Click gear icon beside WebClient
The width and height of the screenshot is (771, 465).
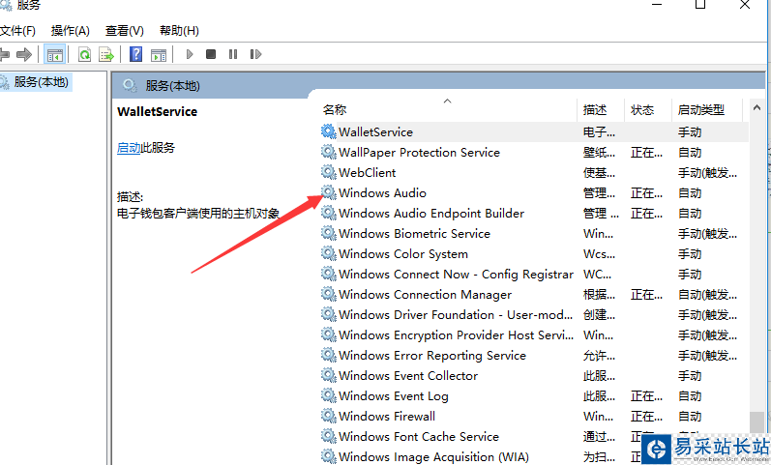[329, 172]
